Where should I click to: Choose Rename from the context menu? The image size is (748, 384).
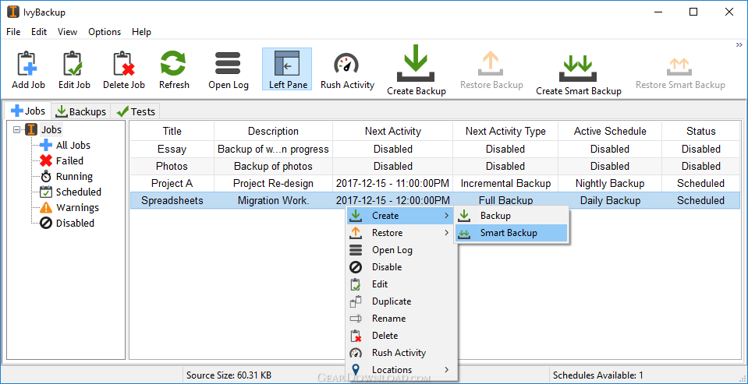point(400,319)
